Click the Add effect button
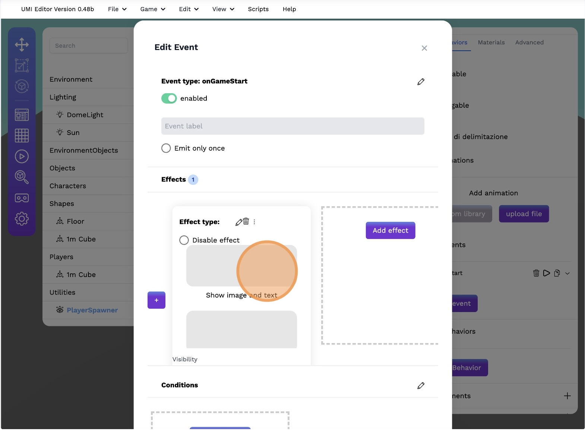The image size is (585, 431). coord(390,230)
